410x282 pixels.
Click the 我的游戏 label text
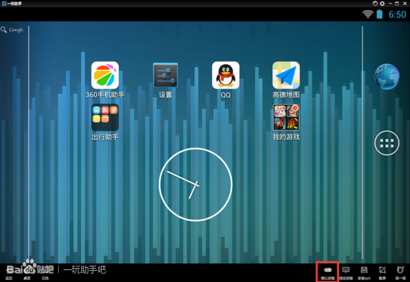point(286,137)
